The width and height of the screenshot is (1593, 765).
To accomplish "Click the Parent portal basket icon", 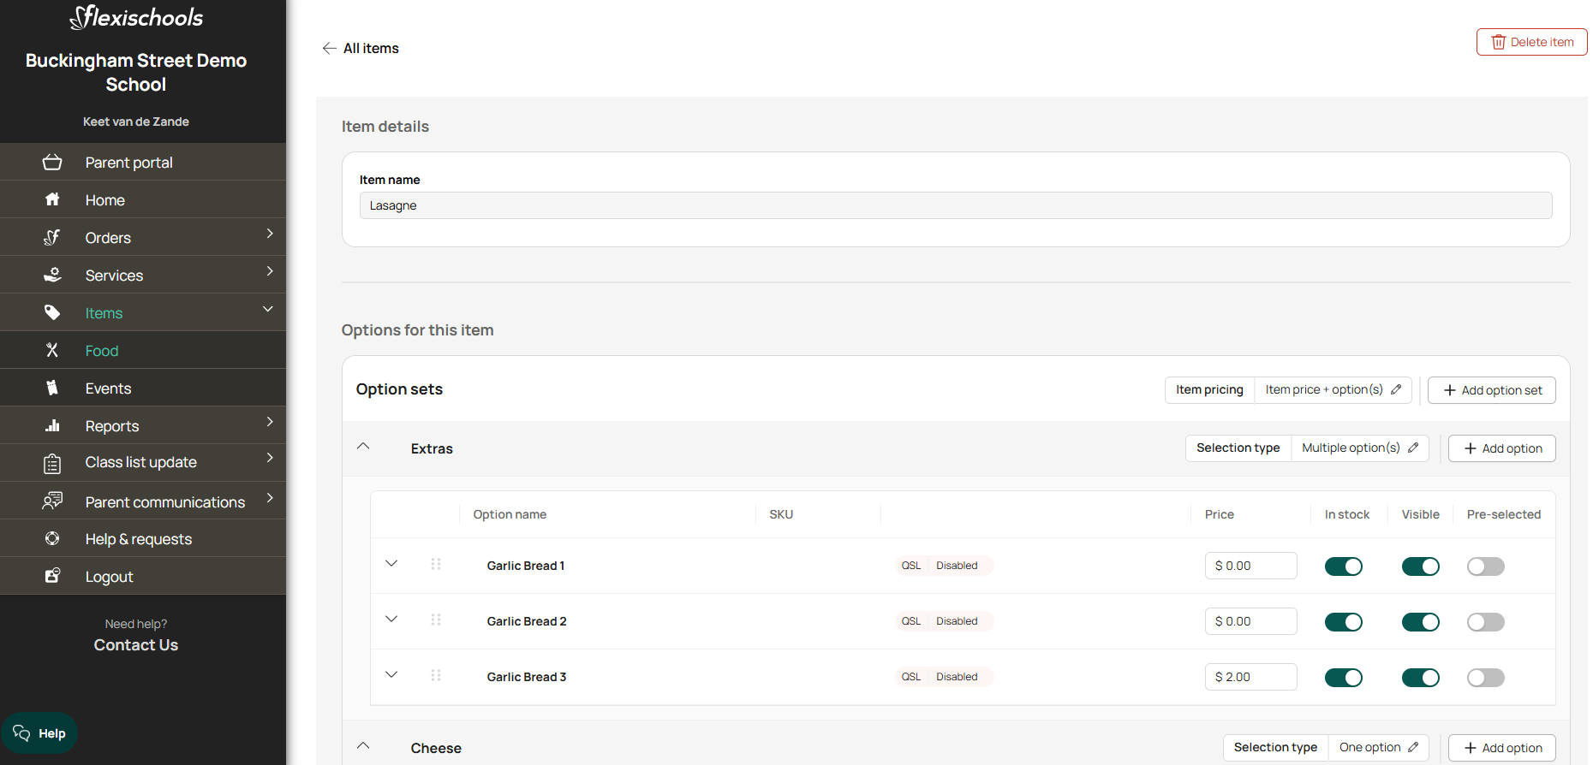I will 52,162.
